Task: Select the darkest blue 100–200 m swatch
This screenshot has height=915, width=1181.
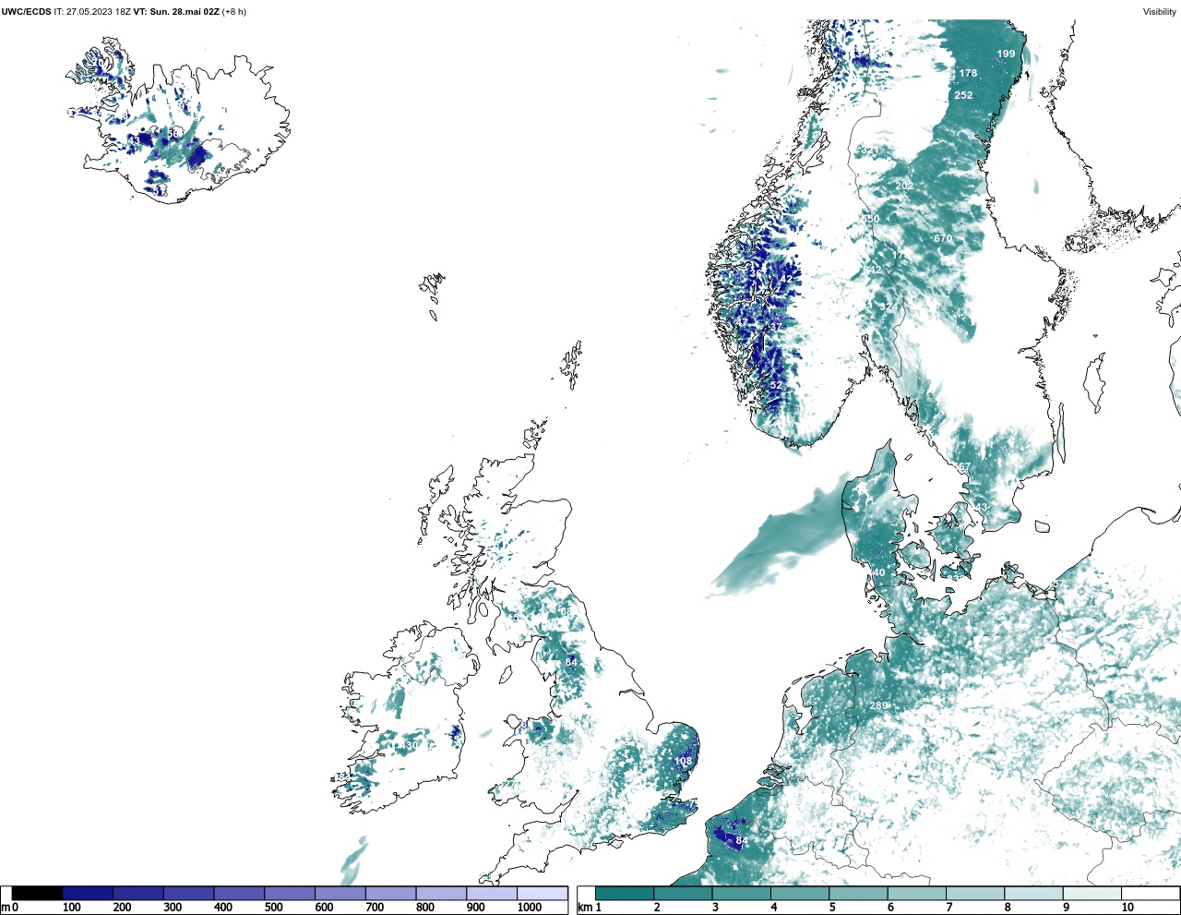Action: (88, 893)
